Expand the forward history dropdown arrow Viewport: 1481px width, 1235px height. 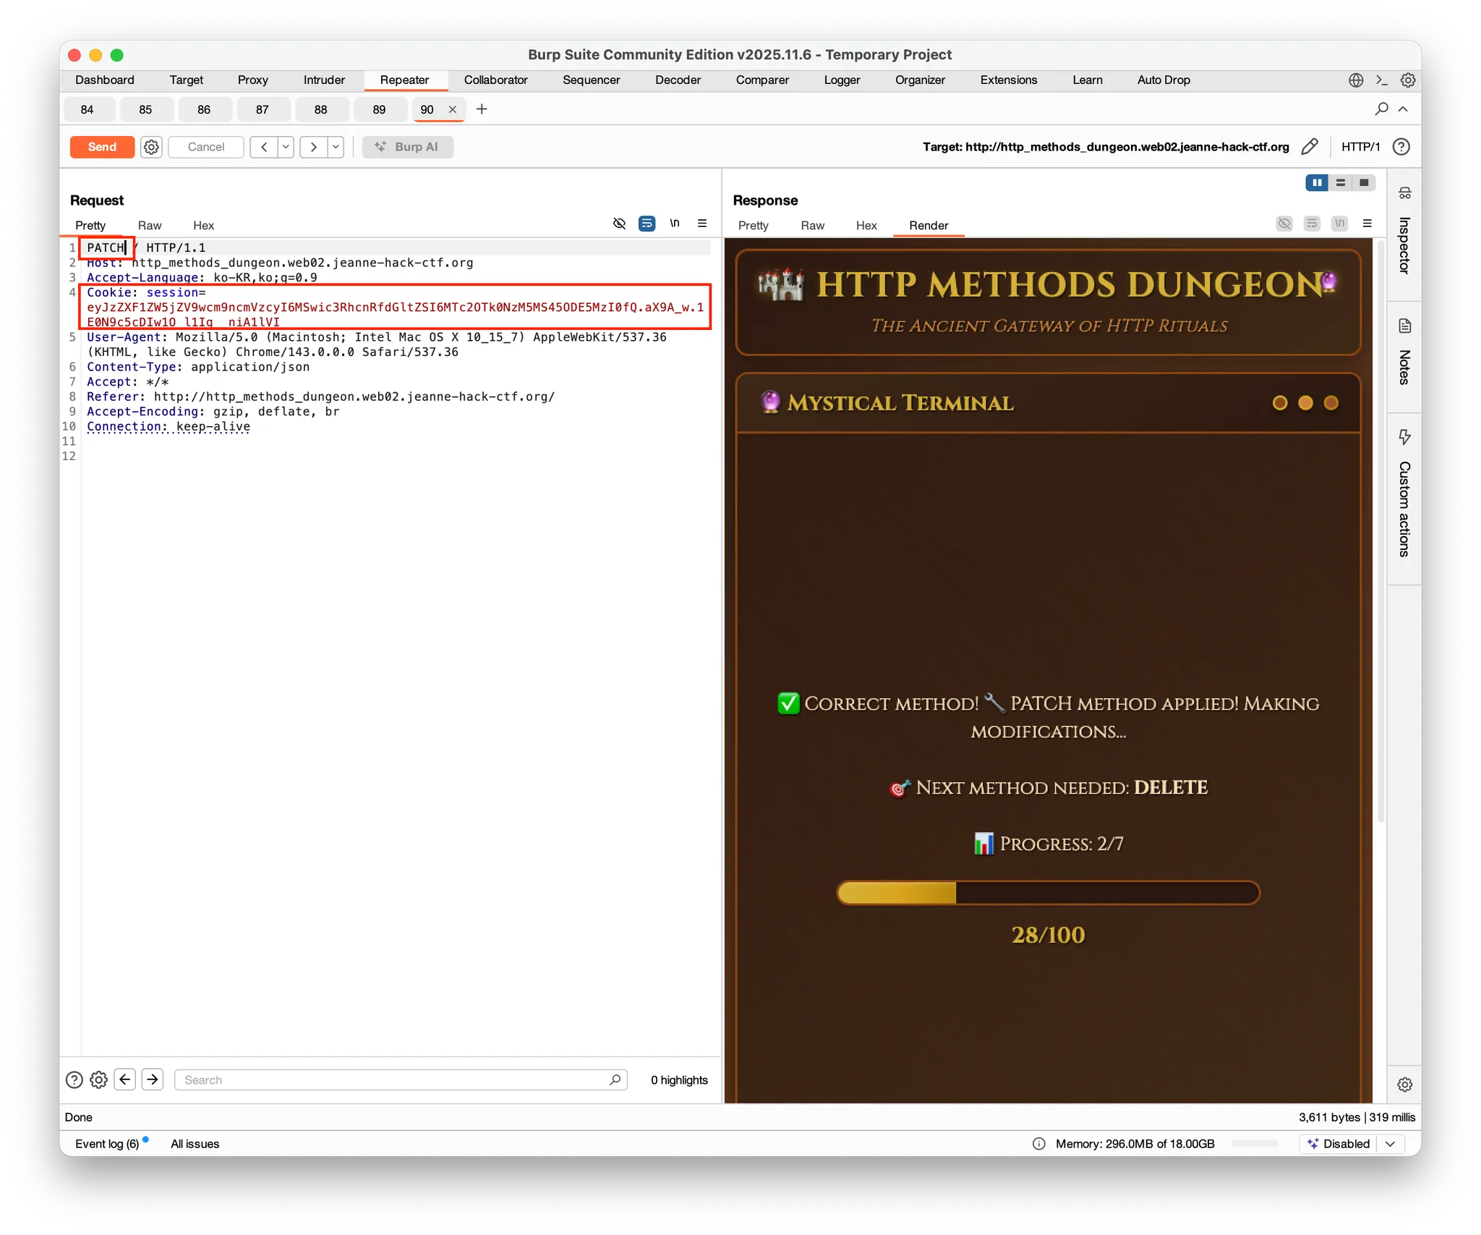tap(336, 147)
